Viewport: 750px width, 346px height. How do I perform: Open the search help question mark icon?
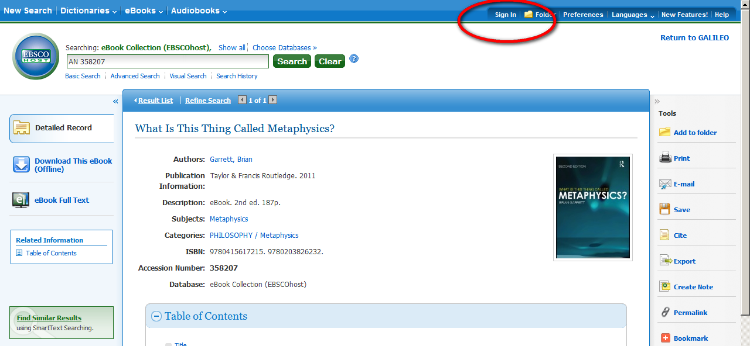click(x=354, y=59)
